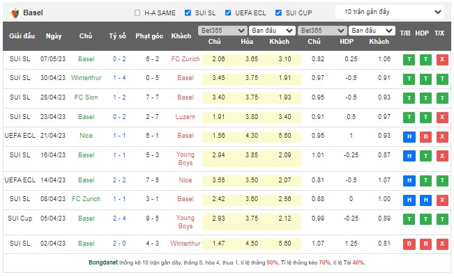
Task: Click green T/B badge in SUI Cup 05/04/23 row
Action: coord(409,219)
